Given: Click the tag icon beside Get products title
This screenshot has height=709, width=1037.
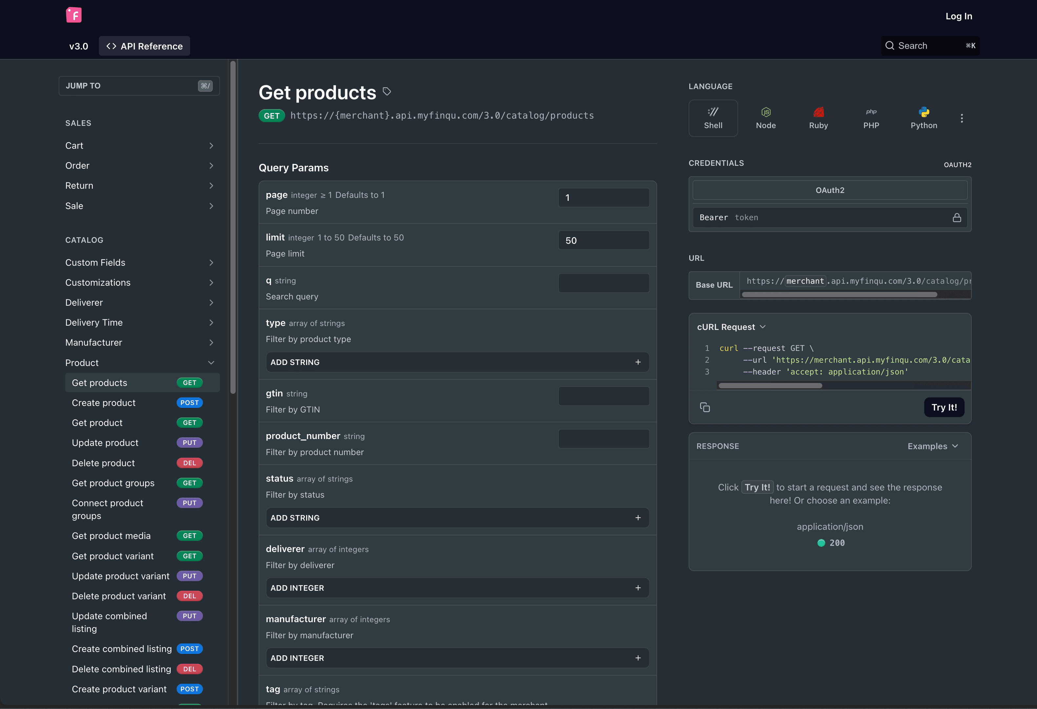Looking at the screenshot, I should [x=386, y=91].
